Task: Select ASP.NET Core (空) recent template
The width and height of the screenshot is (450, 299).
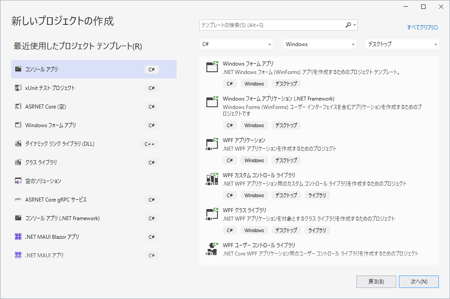Action: click(x=94, y=106)
